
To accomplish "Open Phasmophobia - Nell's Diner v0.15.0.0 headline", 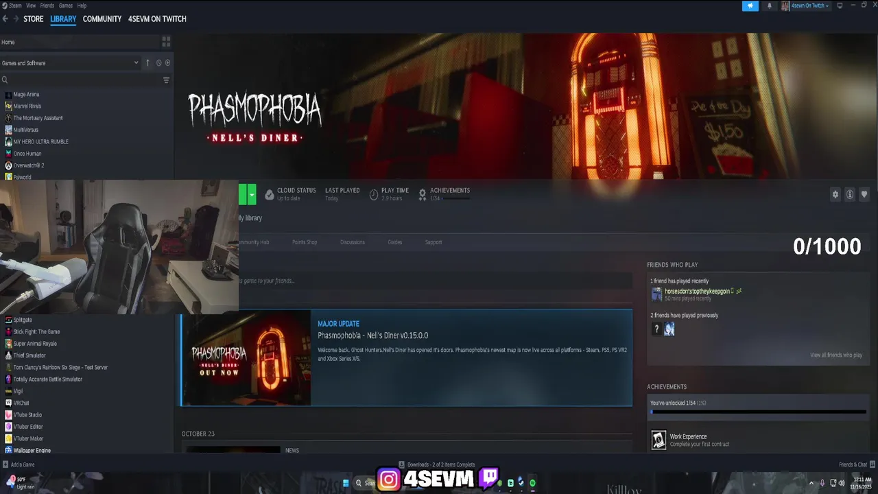I will tap(373, 336).
